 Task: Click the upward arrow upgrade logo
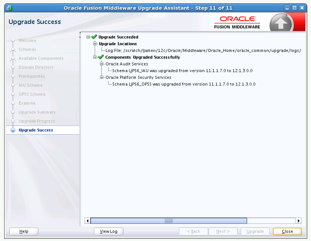click(x=281, y=23)
